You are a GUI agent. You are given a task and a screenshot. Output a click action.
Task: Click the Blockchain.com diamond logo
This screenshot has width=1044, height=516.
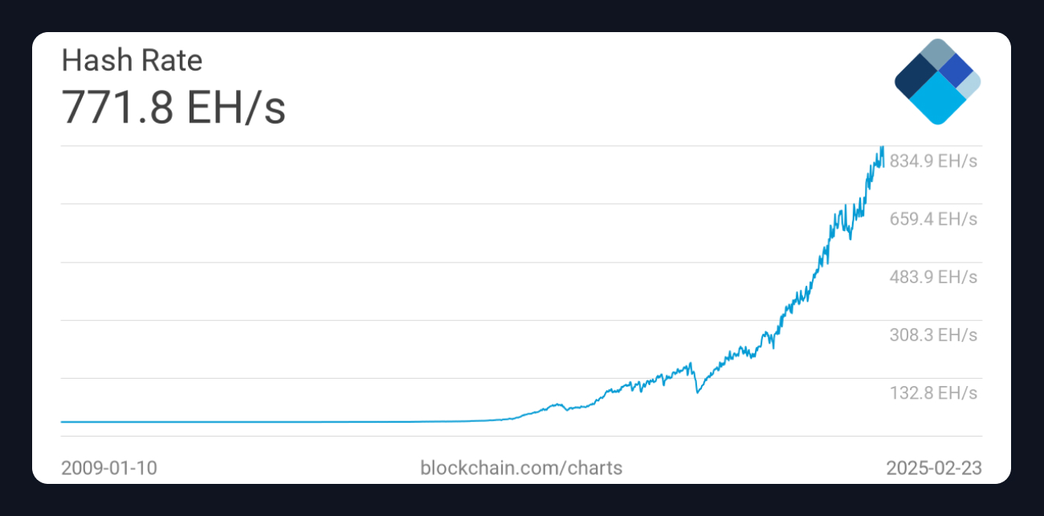(937, 82)
